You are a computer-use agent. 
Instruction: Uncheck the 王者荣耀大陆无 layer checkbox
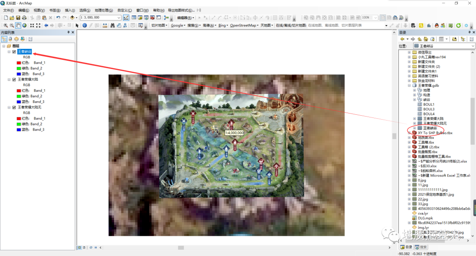click(14, 108)
